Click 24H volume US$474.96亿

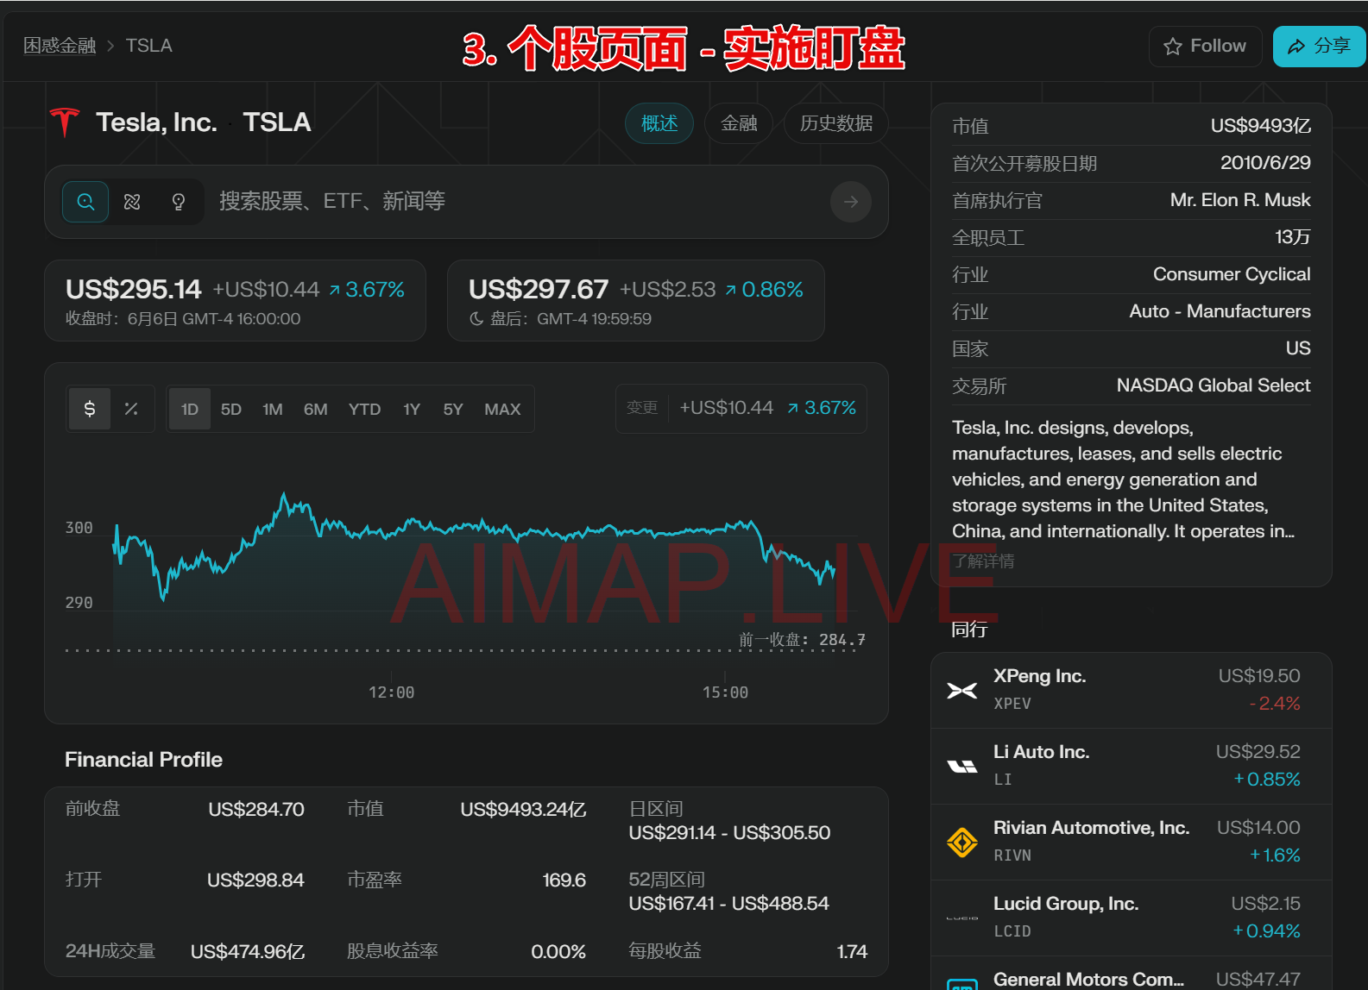tap(248, 952)
